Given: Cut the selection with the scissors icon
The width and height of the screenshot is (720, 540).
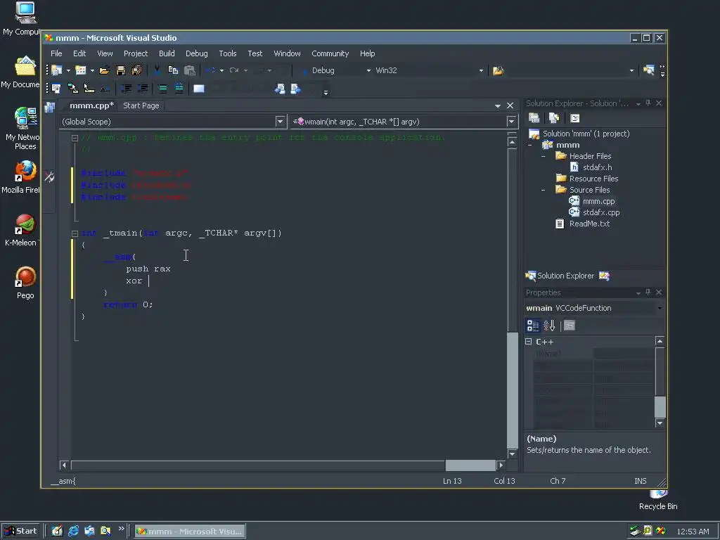Looking at the screenshot, I should [x=157, y=70].
